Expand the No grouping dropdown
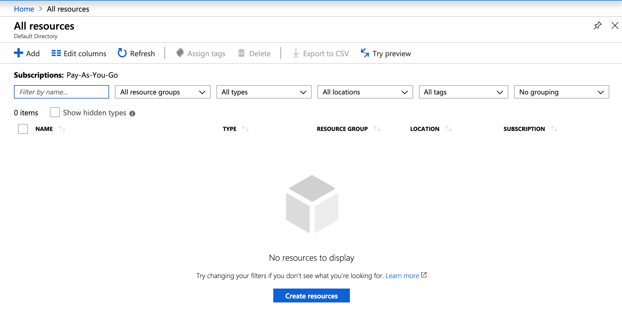Image resolution: width=622 pixels, height=321 pixels. (x=561, y=92)
